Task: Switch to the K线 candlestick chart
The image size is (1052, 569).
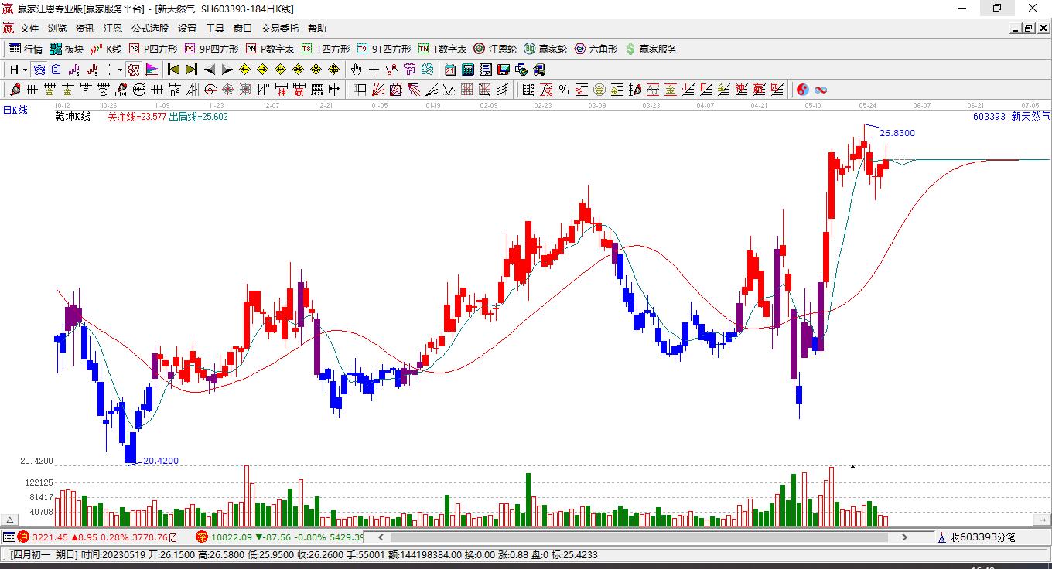Action: coord(106,49)
